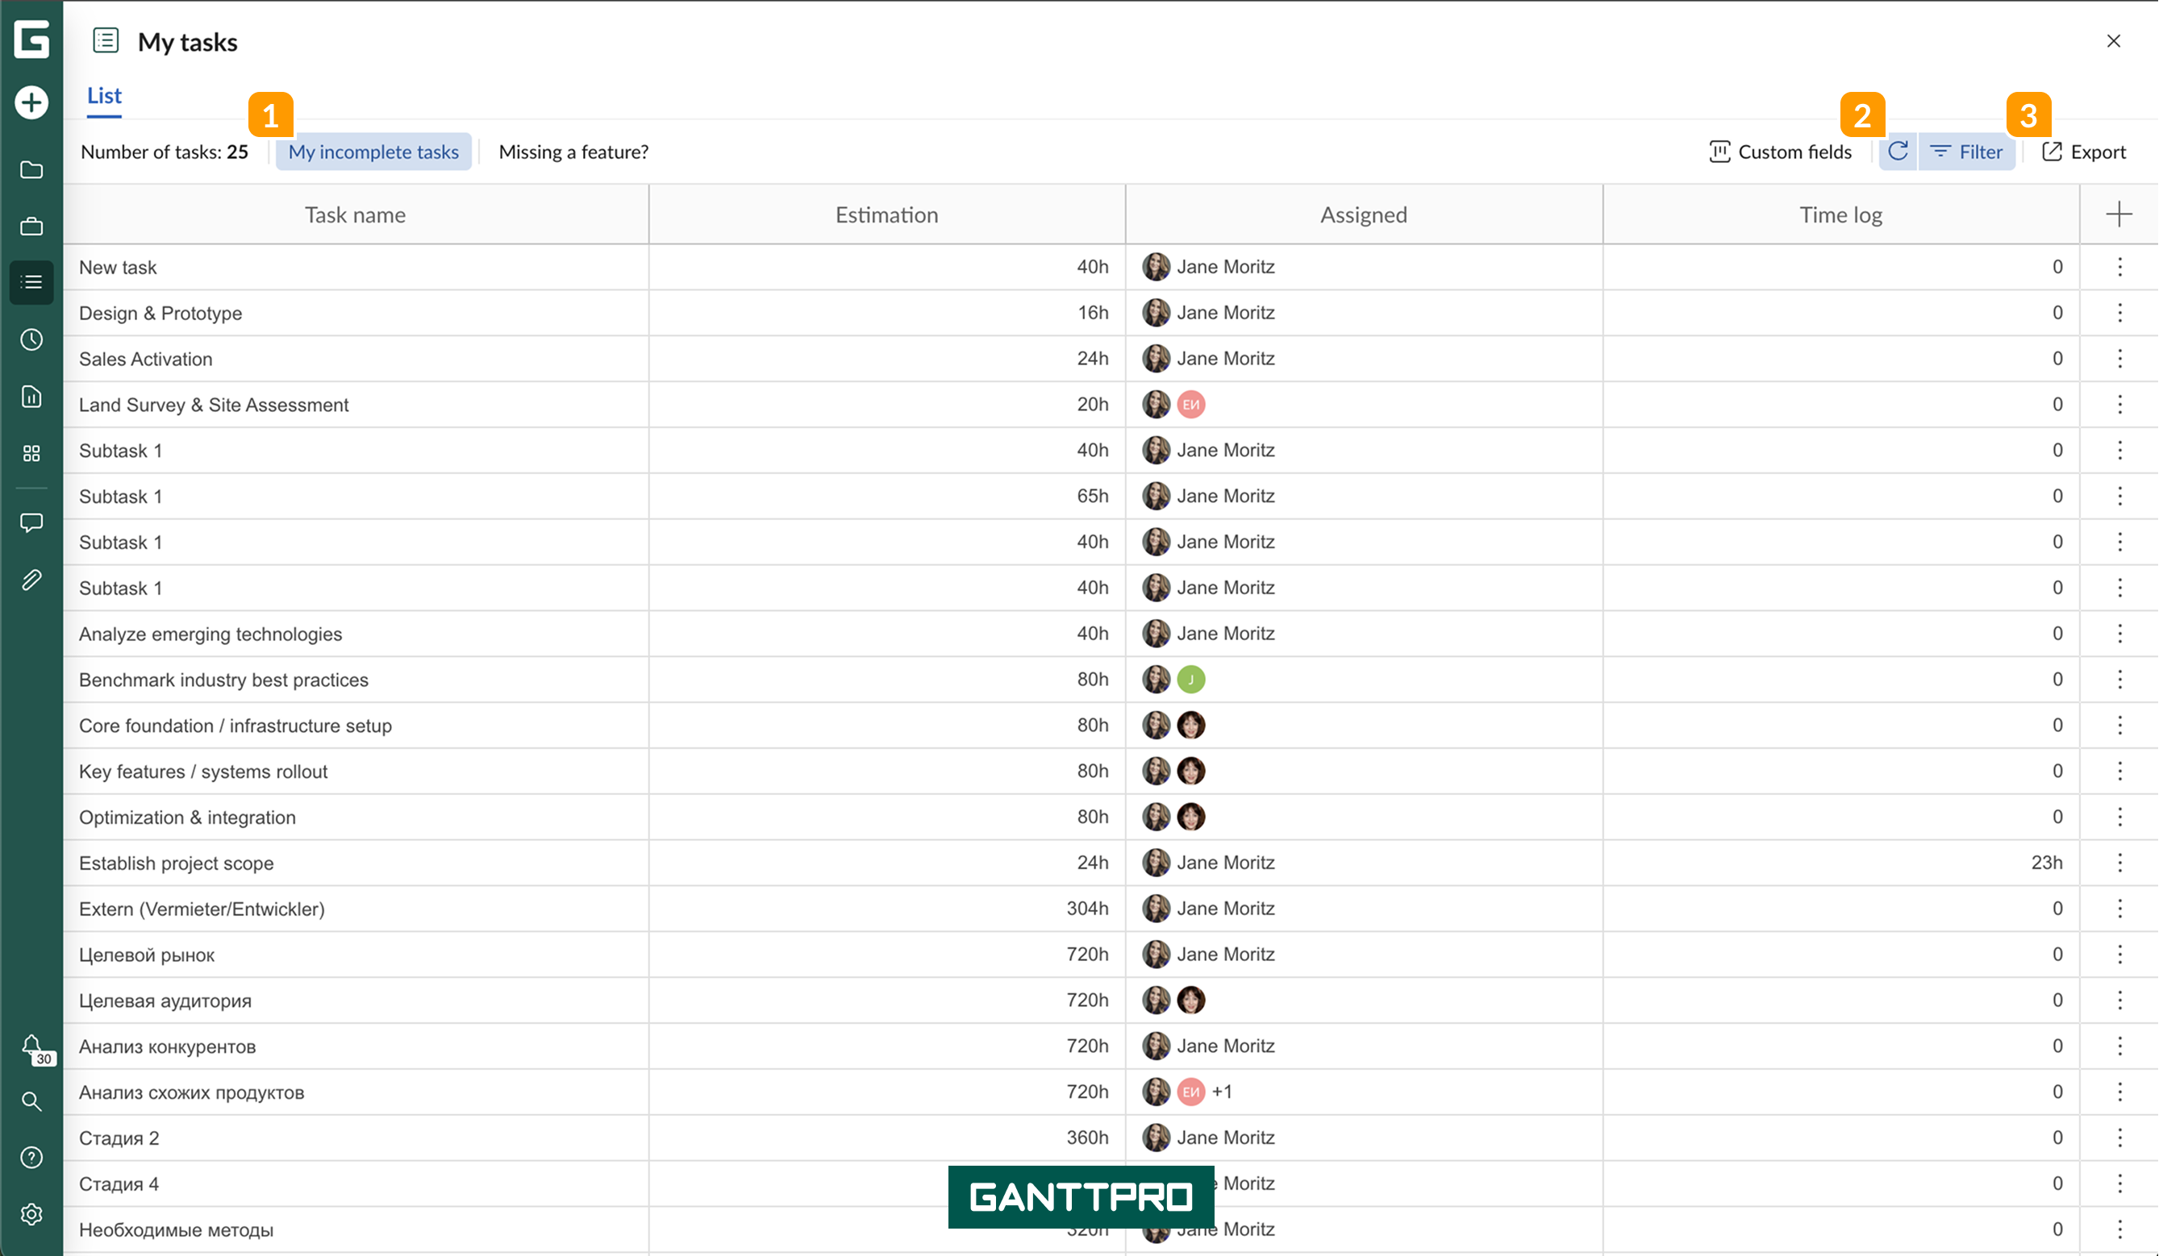Click the 23h time log value

click(x=2046, y=863)
